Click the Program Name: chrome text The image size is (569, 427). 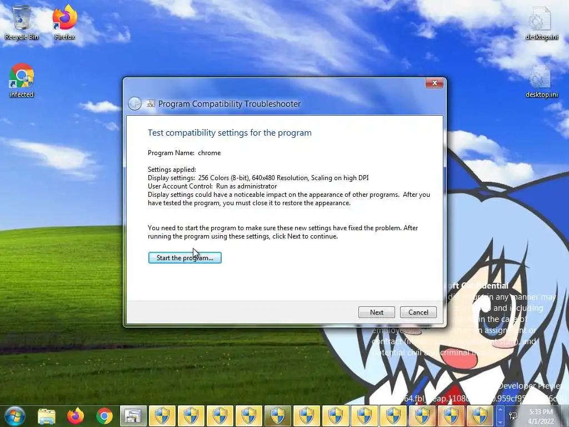[x=184, y=153]
